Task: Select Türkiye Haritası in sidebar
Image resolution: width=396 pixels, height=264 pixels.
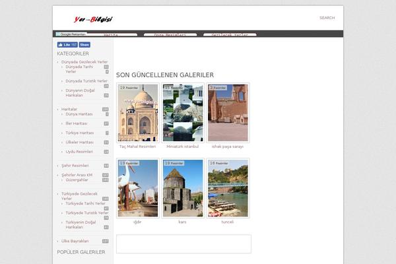Action: (x=80, y=133)
